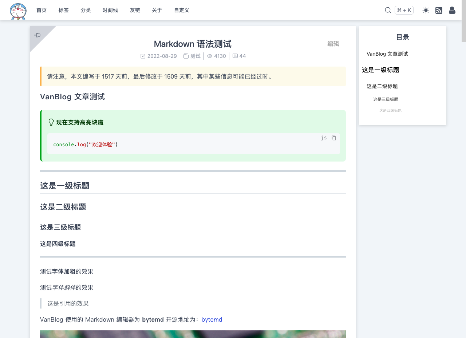
Task: Open the 分类 nav item
Action: 86,10
